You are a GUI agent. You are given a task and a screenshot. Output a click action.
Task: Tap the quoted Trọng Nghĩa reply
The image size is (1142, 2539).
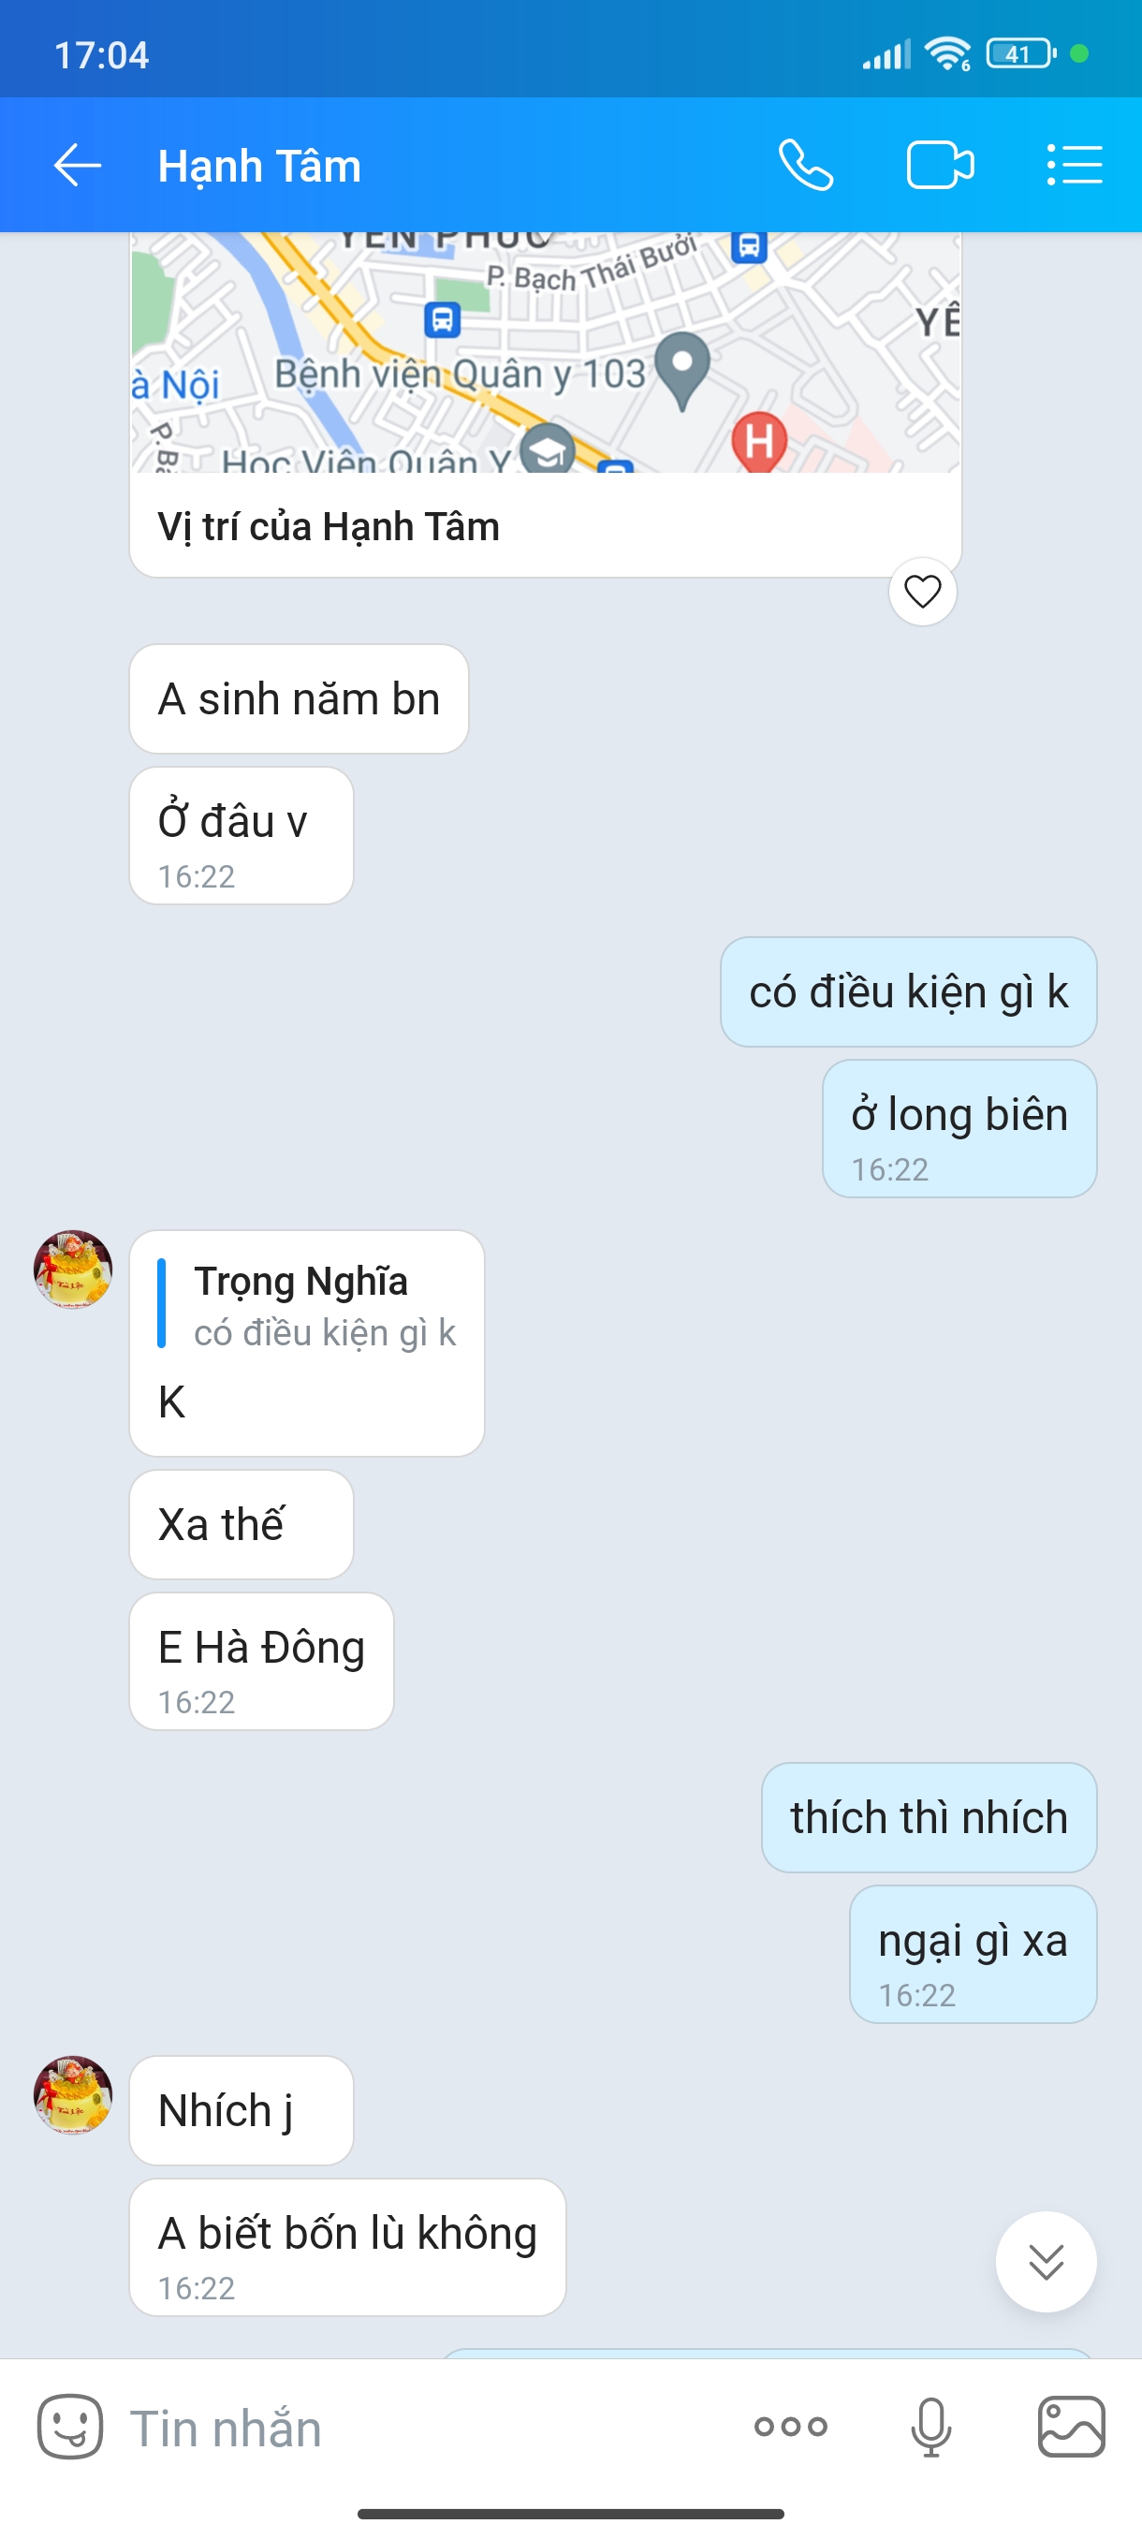point(306,1304)
